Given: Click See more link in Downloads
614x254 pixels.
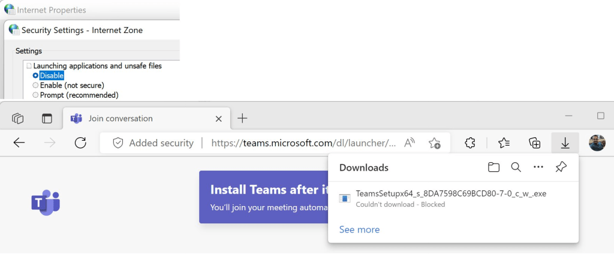Looking at the screenshot, I should coord(359,229).
